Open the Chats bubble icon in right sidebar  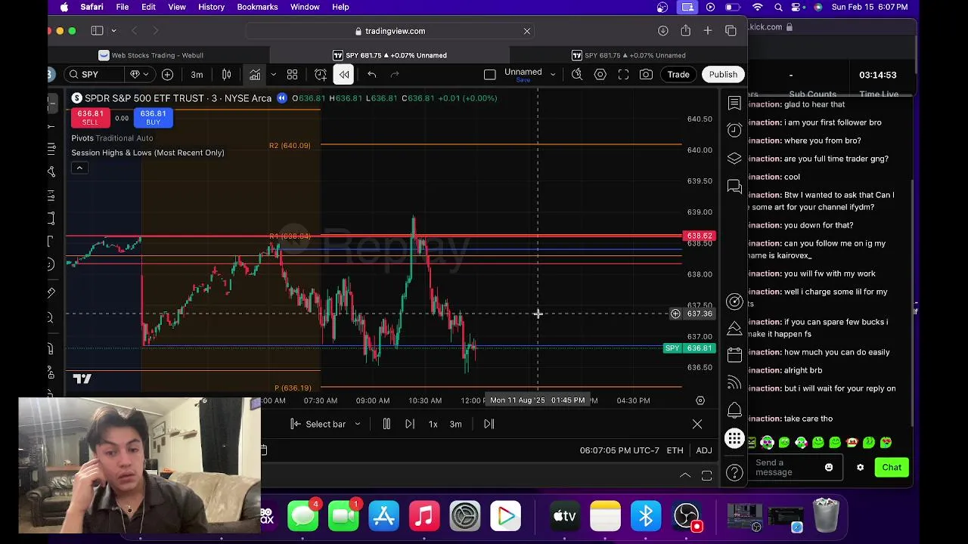coord(734,186)
